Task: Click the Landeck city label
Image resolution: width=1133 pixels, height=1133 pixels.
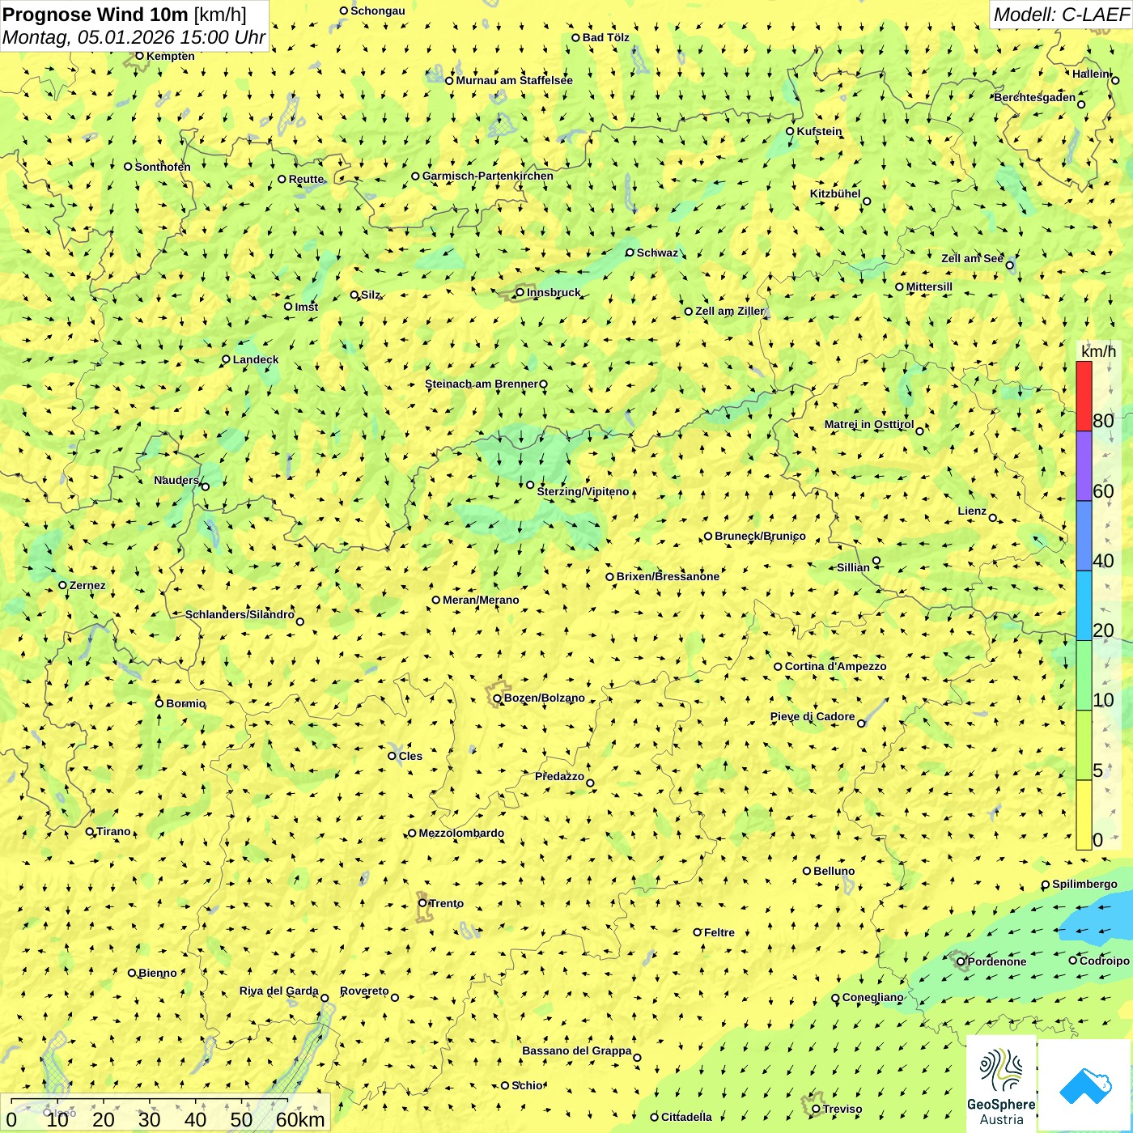Action: (256, 359)
